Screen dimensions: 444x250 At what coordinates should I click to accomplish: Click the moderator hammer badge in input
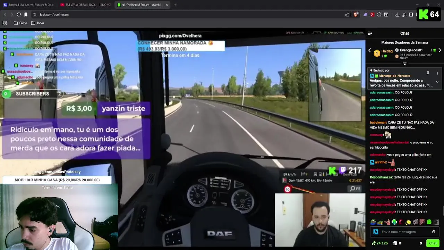click(375, 232)
